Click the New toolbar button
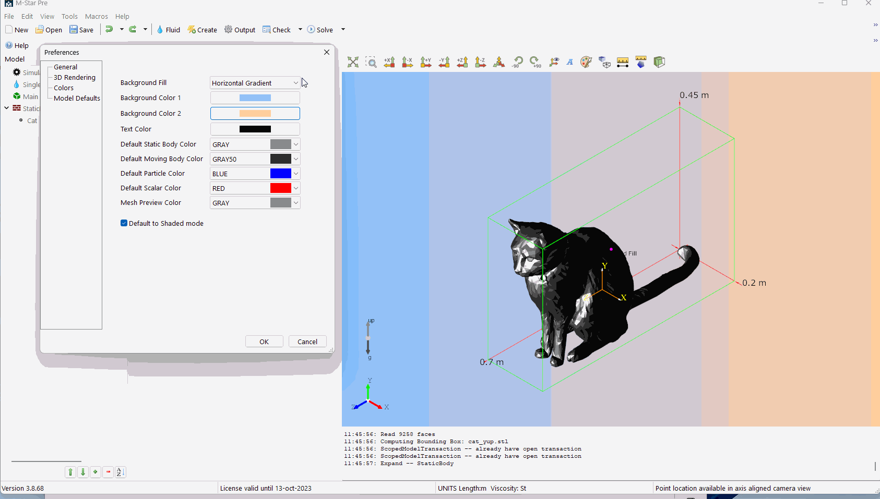 (17, 30)
